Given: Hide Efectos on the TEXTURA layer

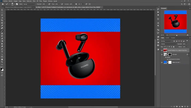Looking at the screenshot, I should click(x=166, y=57).
